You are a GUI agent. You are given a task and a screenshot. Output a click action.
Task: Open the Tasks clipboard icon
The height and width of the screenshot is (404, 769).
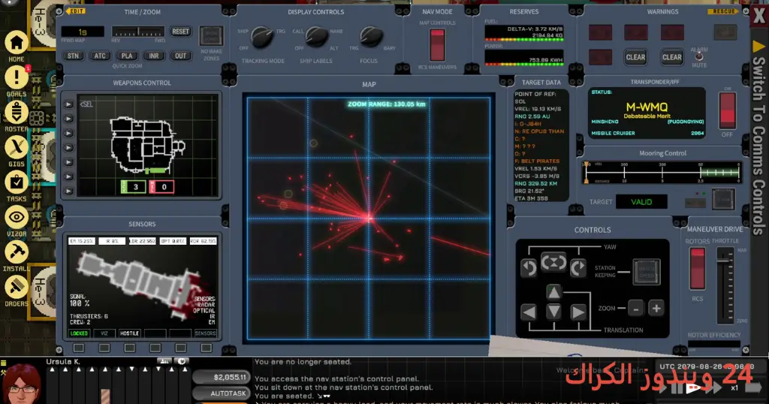click(x=17, y=182)
